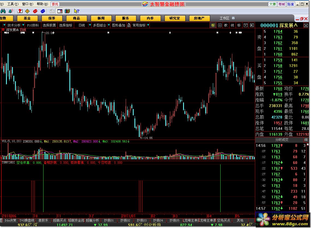Viewport: 311px width, 228px height.
Task: Toggle the 移 move button
Action: [x=239, y=25]
